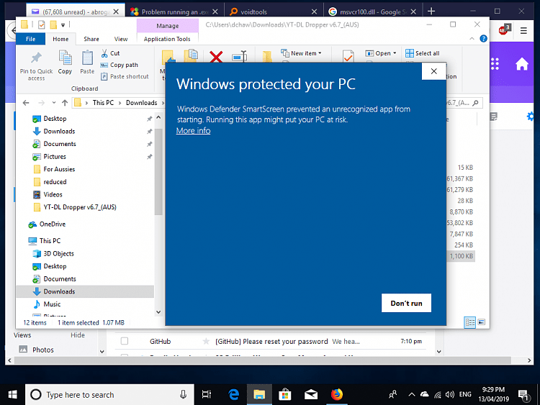Image resolution: width=540 pixels, height=405 pixels.
Task: Select Music under This PC
Action: (52, 304)
